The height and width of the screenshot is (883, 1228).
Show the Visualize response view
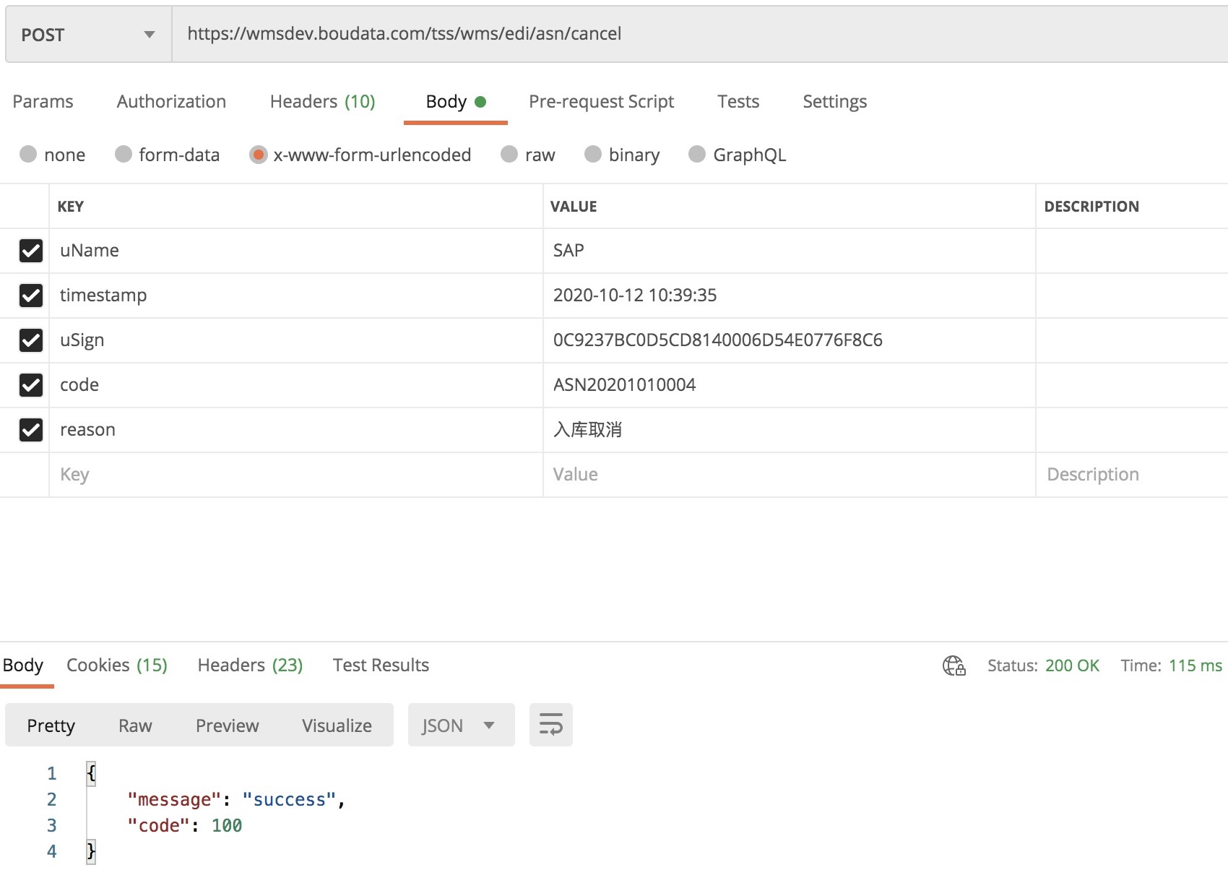pos(337,725)
